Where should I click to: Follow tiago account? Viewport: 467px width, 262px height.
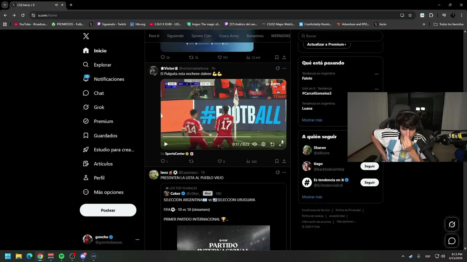click(370, 166)
